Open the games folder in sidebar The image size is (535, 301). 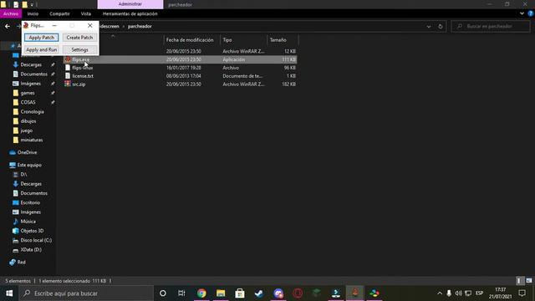coord(28,93)
